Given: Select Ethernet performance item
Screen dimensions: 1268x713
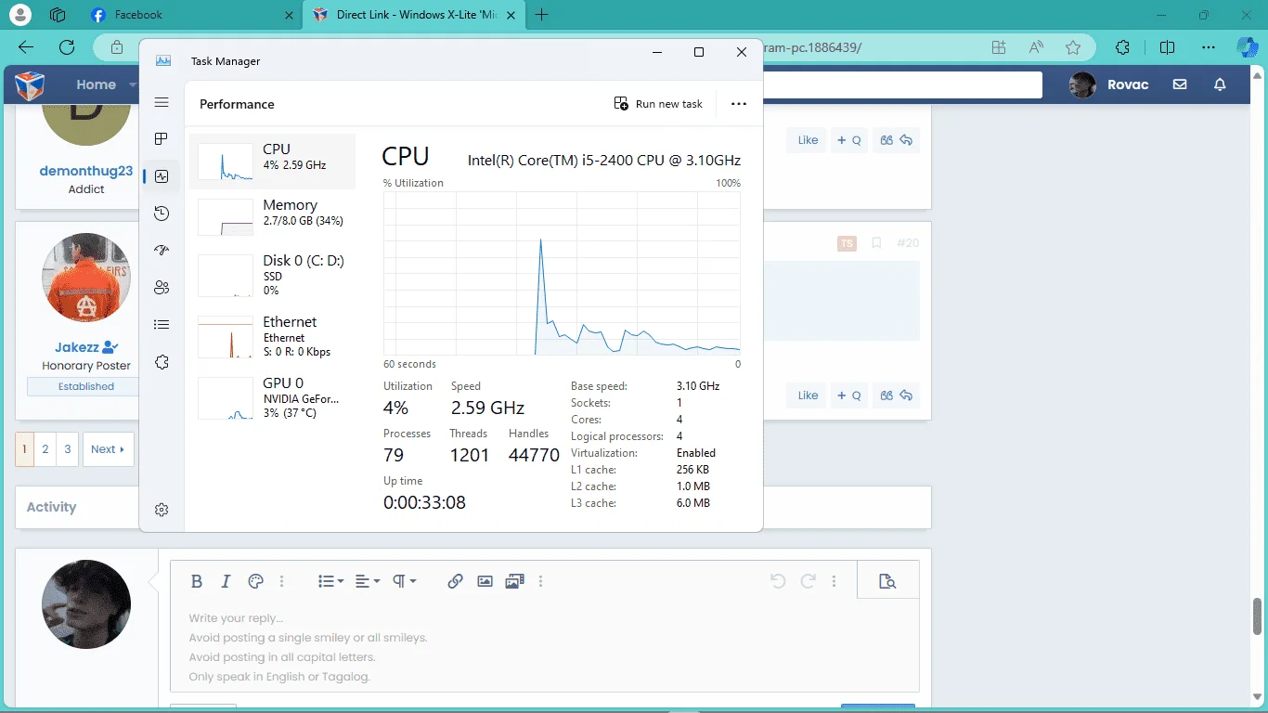Looking at the screenshot, I should point(272,336).
